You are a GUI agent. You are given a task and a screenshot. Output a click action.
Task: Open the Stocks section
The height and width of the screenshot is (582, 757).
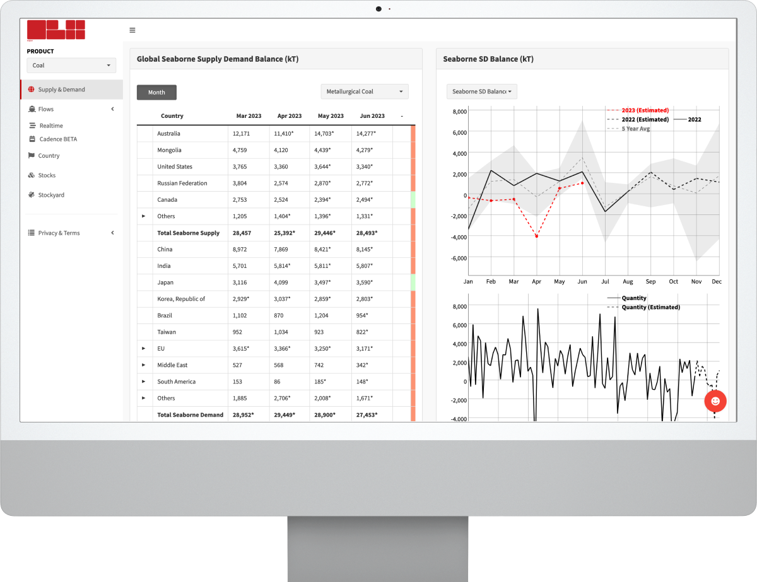tap(47, 175)
